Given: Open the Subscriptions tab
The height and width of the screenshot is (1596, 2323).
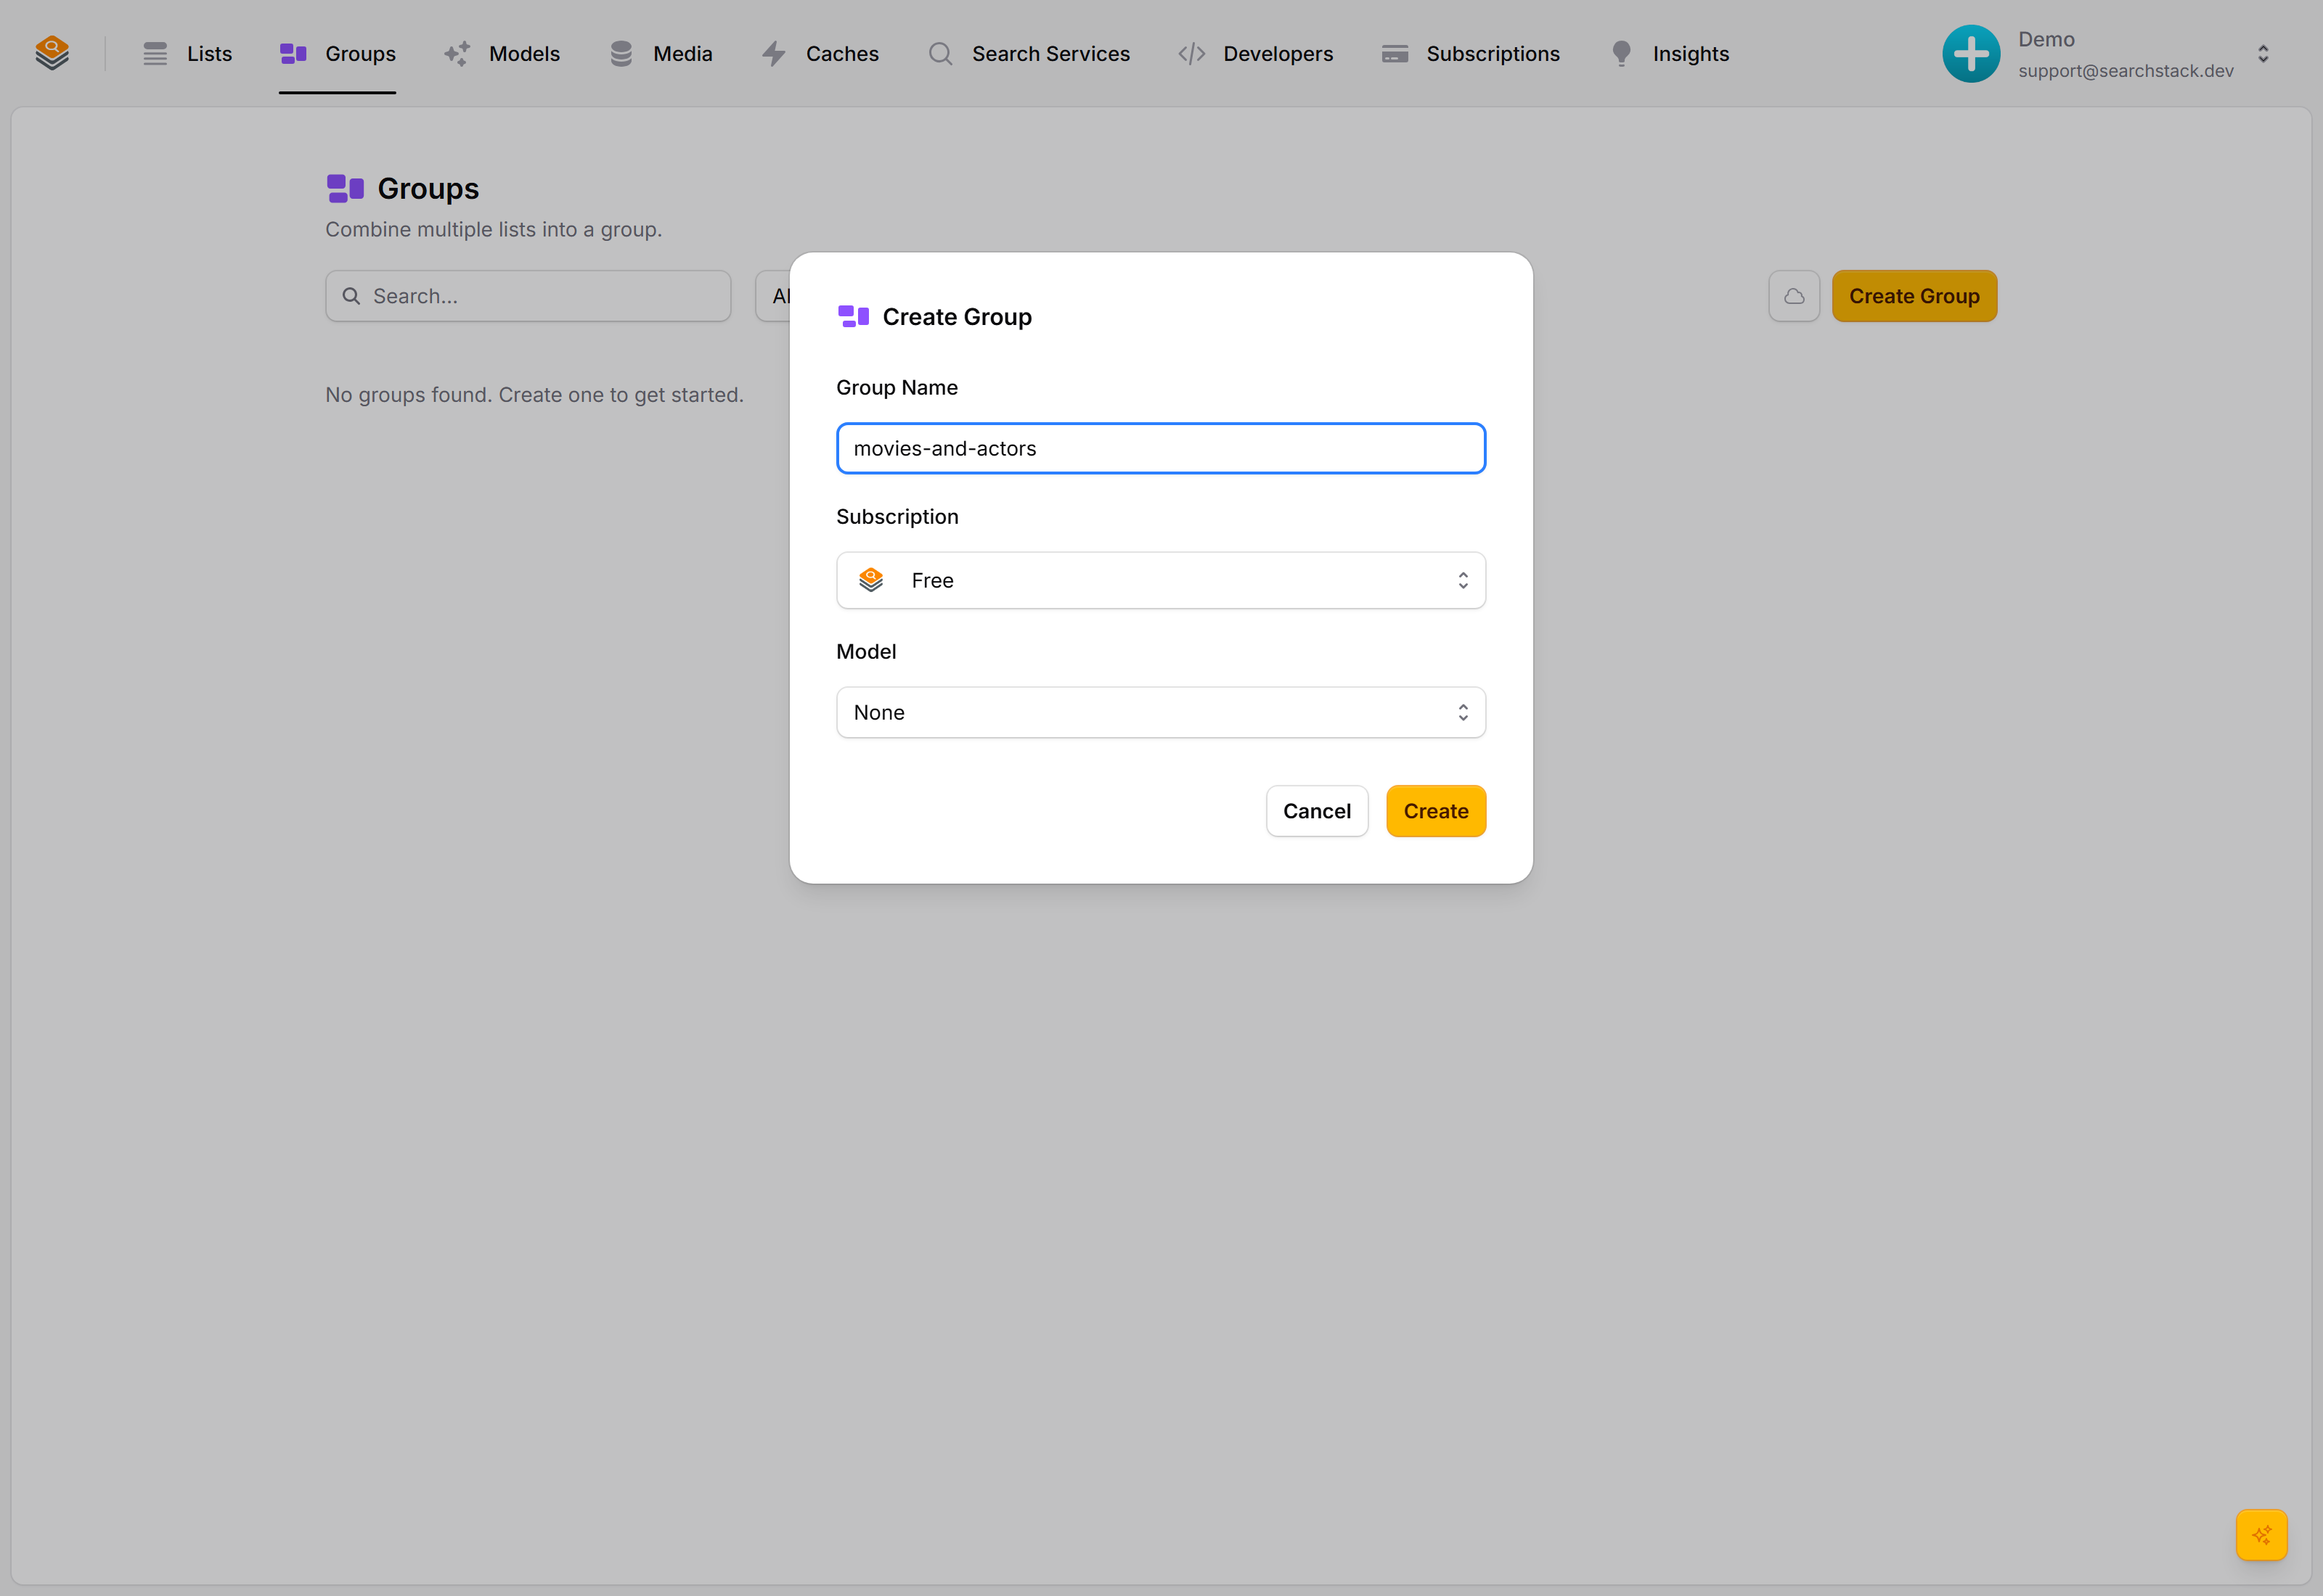Looking at the screenshot, I should (x=1471, y=54).
